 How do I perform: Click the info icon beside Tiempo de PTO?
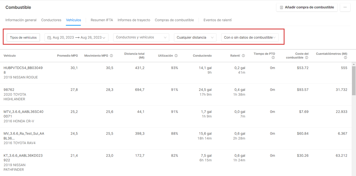(273, 57)
